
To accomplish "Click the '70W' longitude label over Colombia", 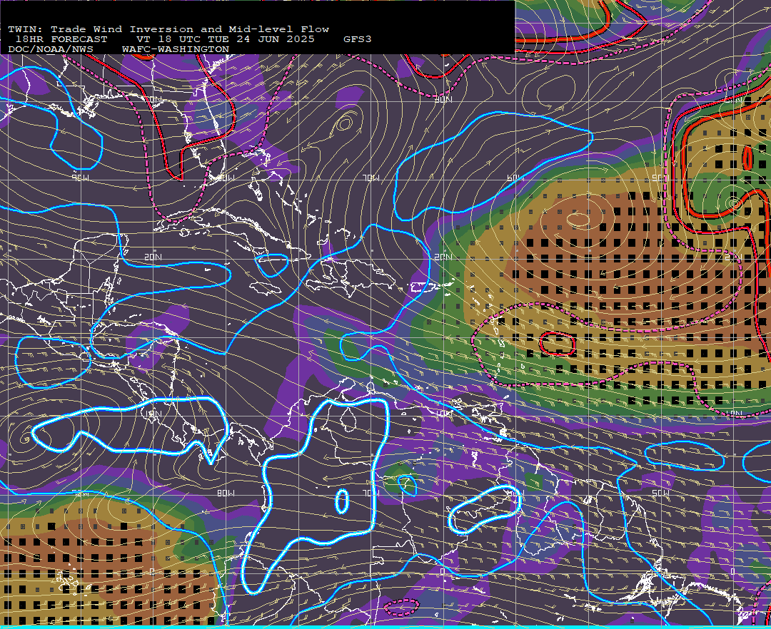I will 371,493.
